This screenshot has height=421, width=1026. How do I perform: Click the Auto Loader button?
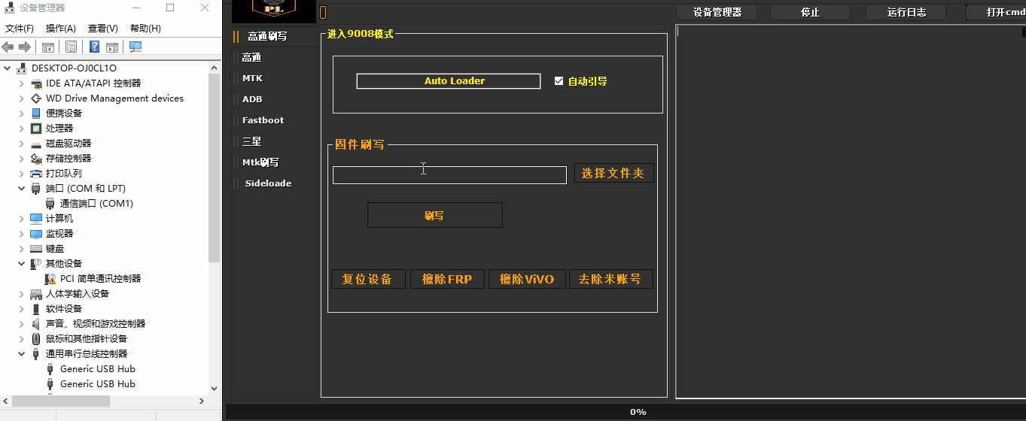[449, 81]
